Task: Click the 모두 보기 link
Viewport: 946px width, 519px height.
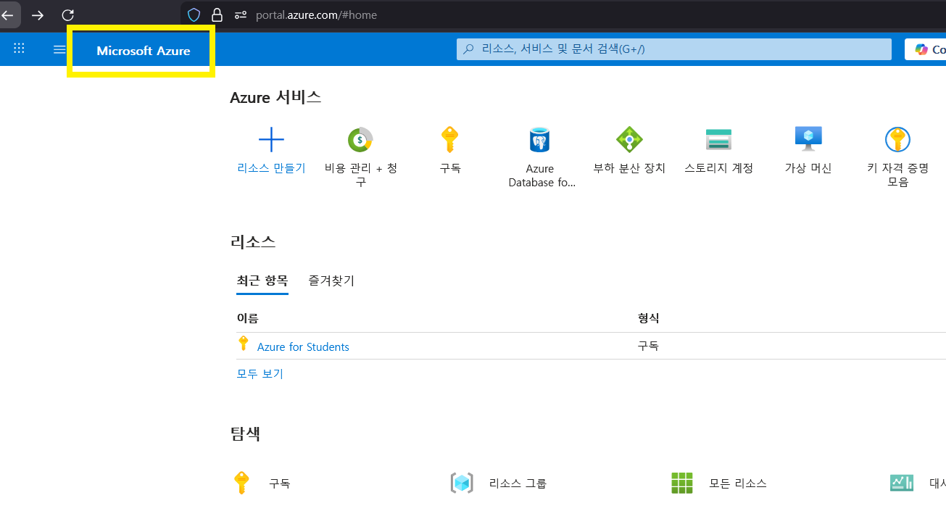Action: pos(260,374)
